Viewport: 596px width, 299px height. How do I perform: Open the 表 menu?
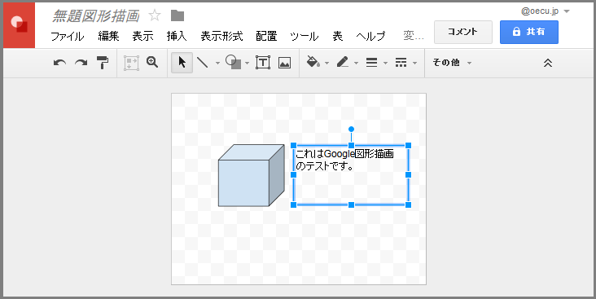click(x=338, y=36)
